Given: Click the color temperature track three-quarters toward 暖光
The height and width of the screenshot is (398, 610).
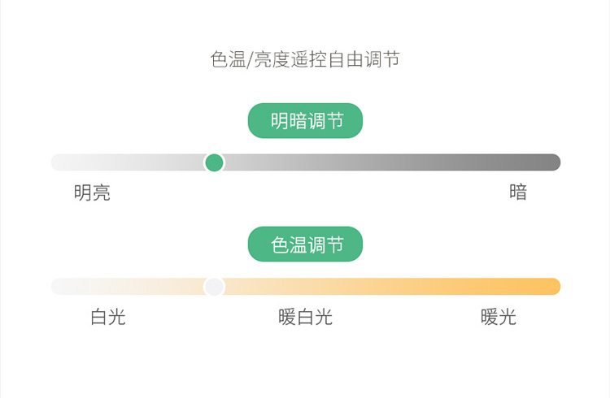Looking at the screenshot, I should 433,287.
